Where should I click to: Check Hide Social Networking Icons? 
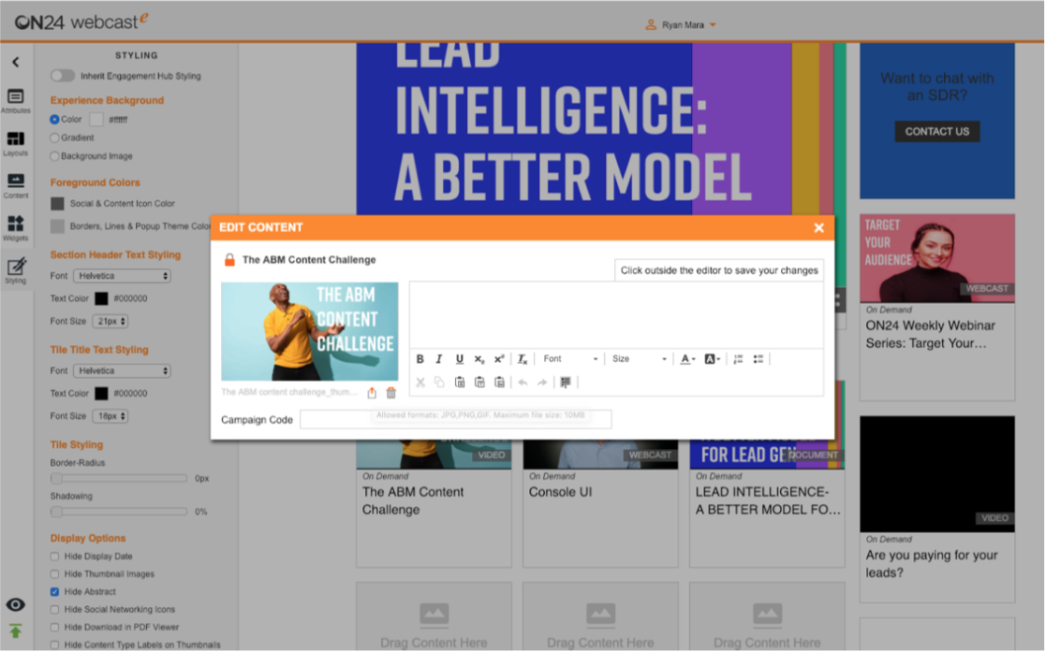tap(54, 610)
